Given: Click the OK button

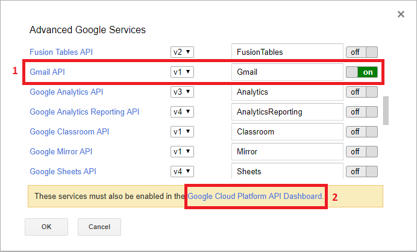Looking at the screenshot, I should 46,227.
